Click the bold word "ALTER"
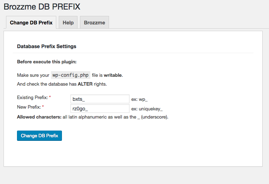Viewport: 269px width, 184px height. coord(84,84)
